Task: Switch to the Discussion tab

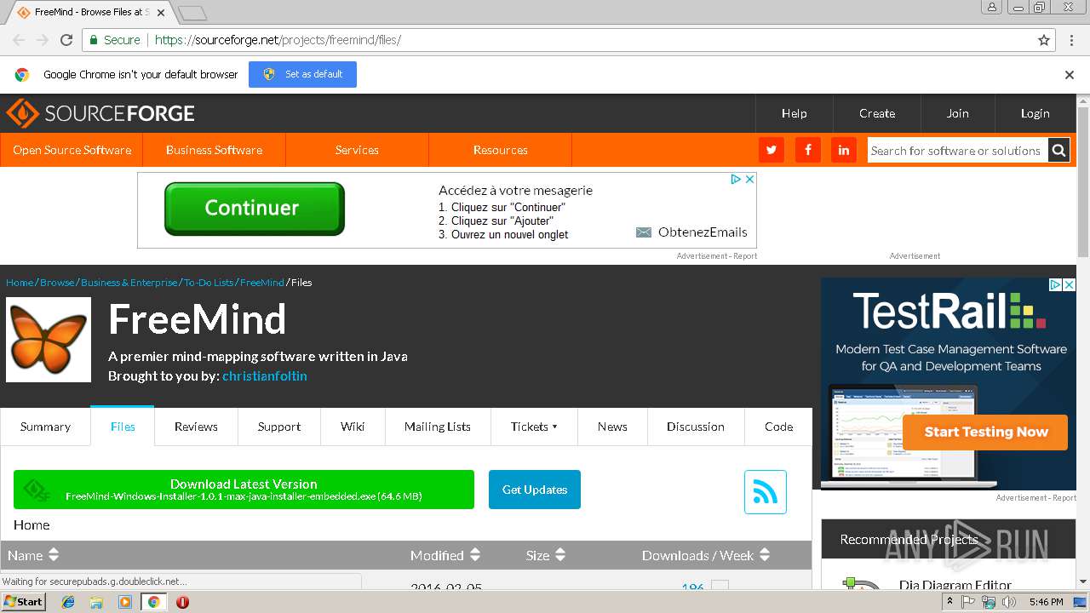Action: 696,427
